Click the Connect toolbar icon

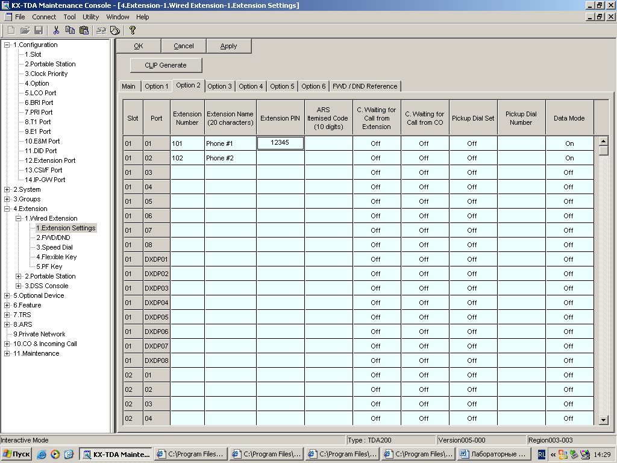(x=101, y=30)
